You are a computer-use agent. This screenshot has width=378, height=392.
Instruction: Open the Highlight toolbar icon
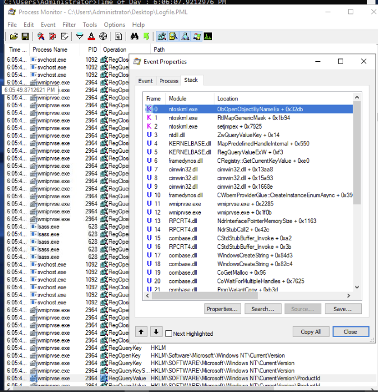91,37
